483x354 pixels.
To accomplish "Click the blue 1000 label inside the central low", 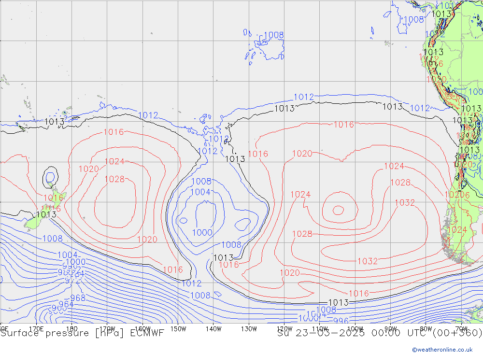I will point(202,233).
